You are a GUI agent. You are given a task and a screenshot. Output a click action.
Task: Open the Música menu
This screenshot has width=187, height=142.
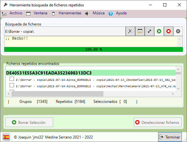pyautogui.click(x=99, y=13)
